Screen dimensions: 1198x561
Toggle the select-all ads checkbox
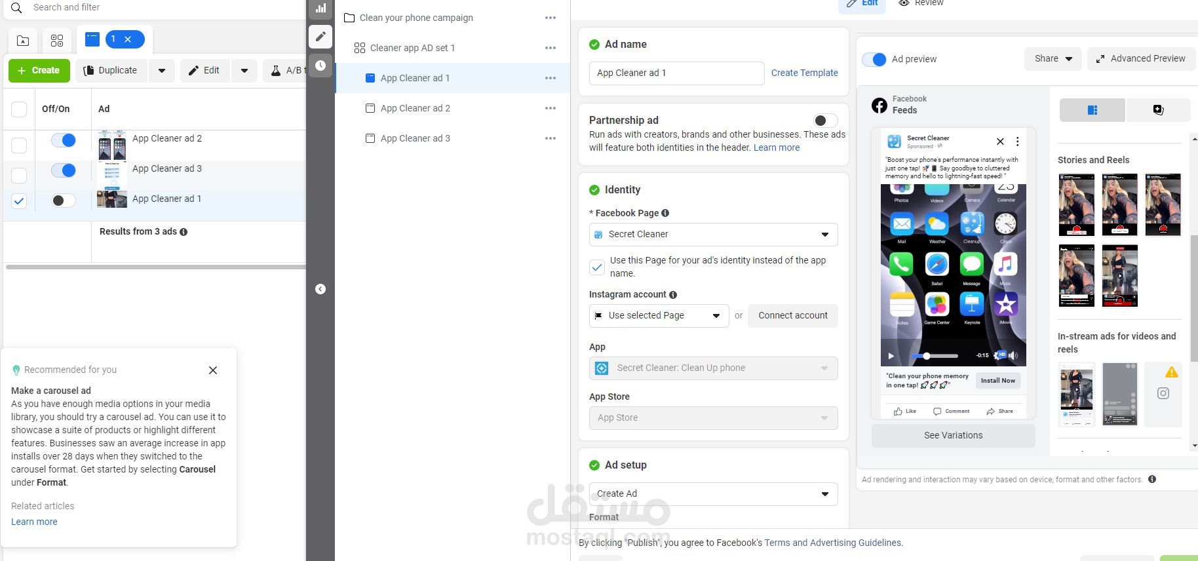(x=19, y=109)
